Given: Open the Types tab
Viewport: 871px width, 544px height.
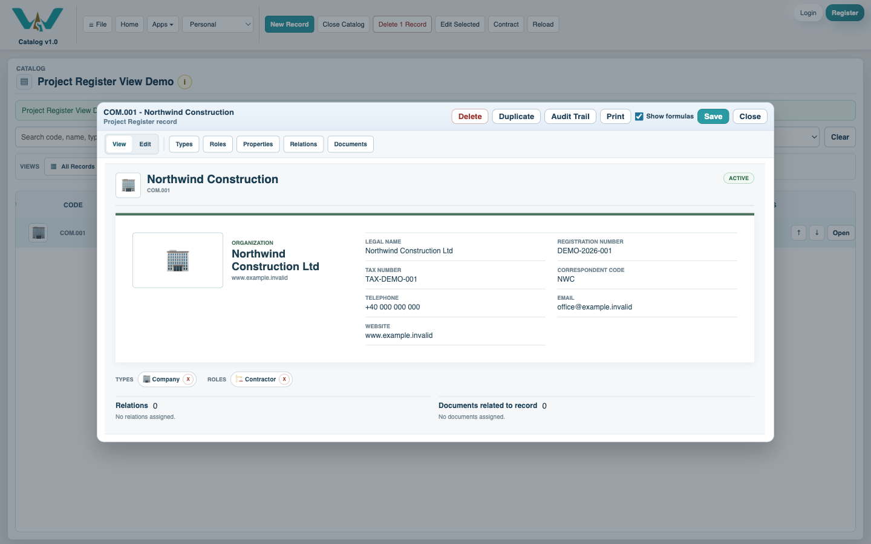Looking at the screenshot, I should tap(184, 144).
